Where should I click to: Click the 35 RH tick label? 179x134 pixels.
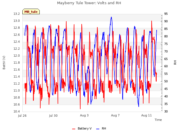pos(166,104)
